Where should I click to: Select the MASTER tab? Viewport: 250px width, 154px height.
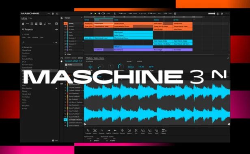tap(68, 58)
